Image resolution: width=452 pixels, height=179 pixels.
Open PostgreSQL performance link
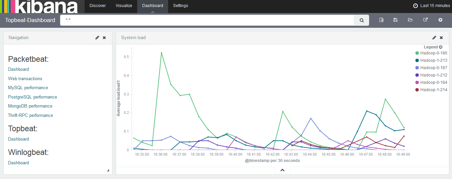[x=33, y=97]
